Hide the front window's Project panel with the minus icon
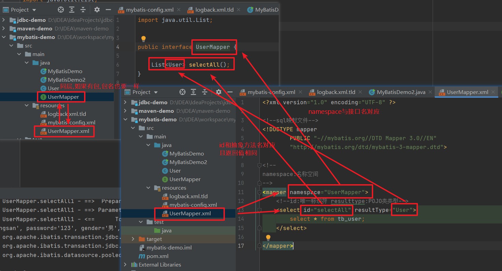The width and height of the screenshot is (502, 271). coord(230,92)
